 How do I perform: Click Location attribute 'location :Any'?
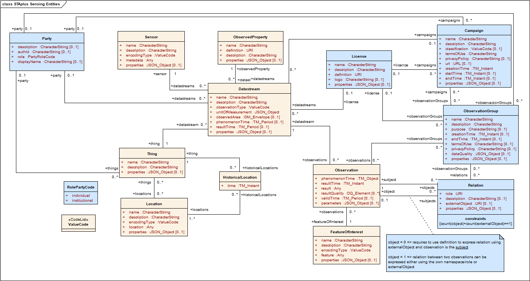[x=141, y=227]
